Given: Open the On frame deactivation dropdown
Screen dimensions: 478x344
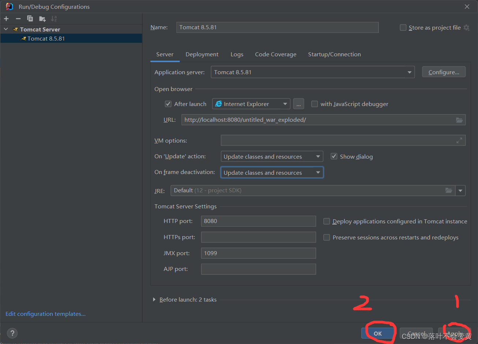Looking at the screenshot, I should (272, 173).
